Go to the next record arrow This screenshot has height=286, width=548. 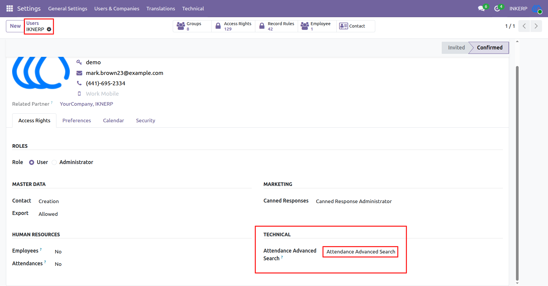(536, 26)
